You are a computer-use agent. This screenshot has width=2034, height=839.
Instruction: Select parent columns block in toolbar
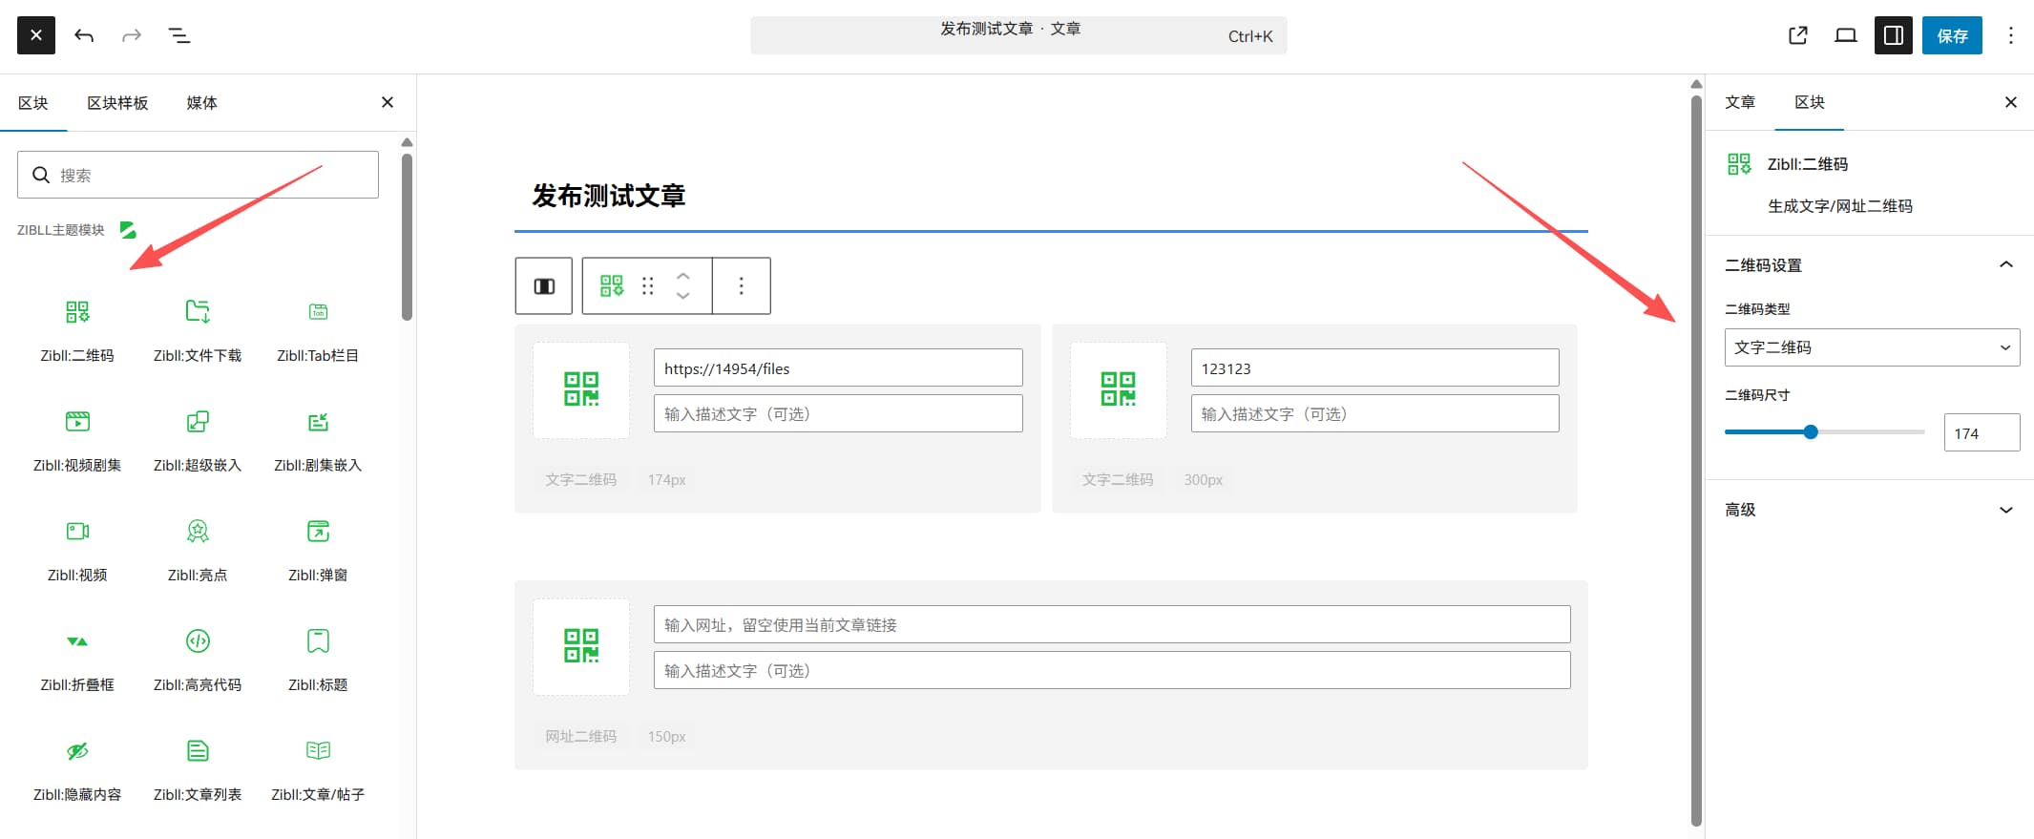coord(544,285)
